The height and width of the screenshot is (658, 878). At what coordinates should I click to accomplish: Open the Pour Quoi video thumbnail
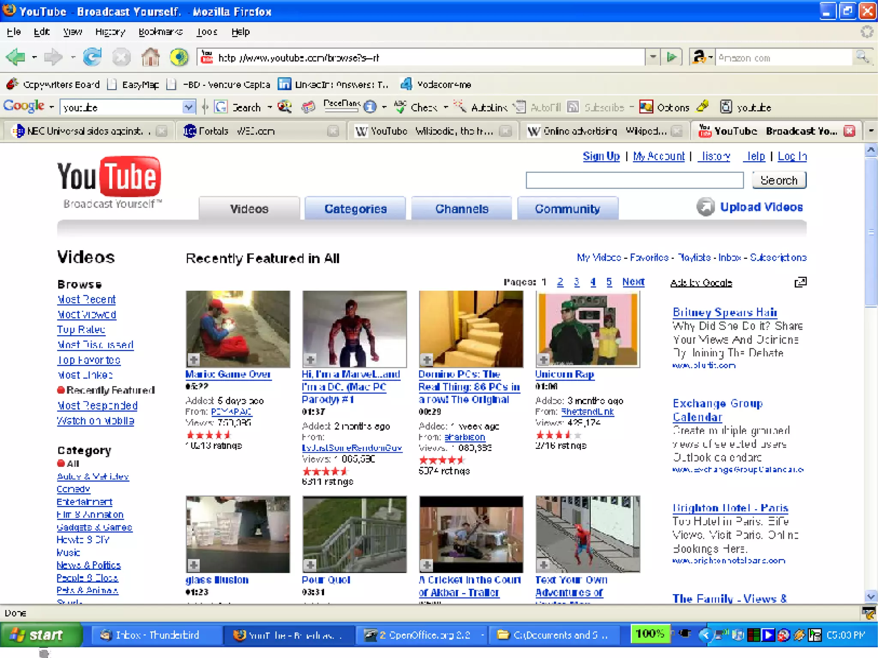pyautogui.click(x=355, y=534)
